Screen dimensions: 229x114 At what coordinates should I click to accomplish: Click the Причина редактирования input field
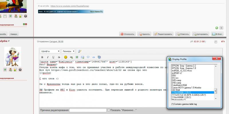click(x=88, y=110)
